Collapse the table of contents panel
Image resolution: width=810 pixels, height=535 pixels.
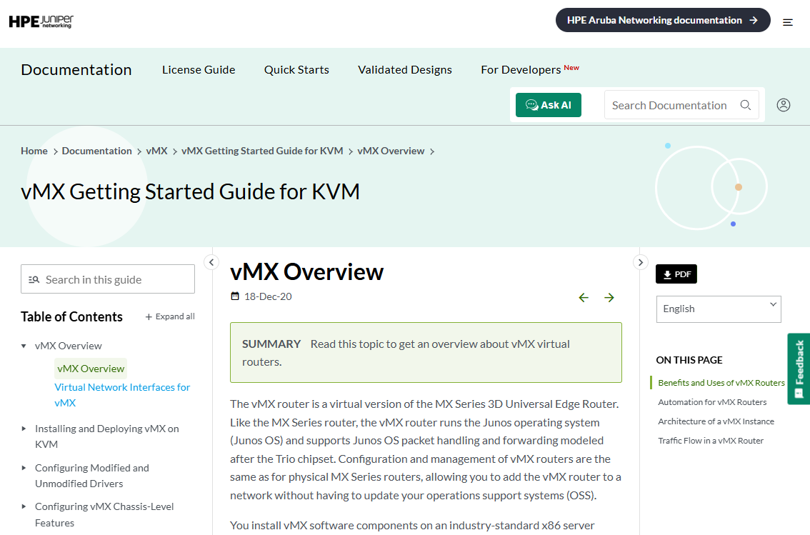pos(211,262)
